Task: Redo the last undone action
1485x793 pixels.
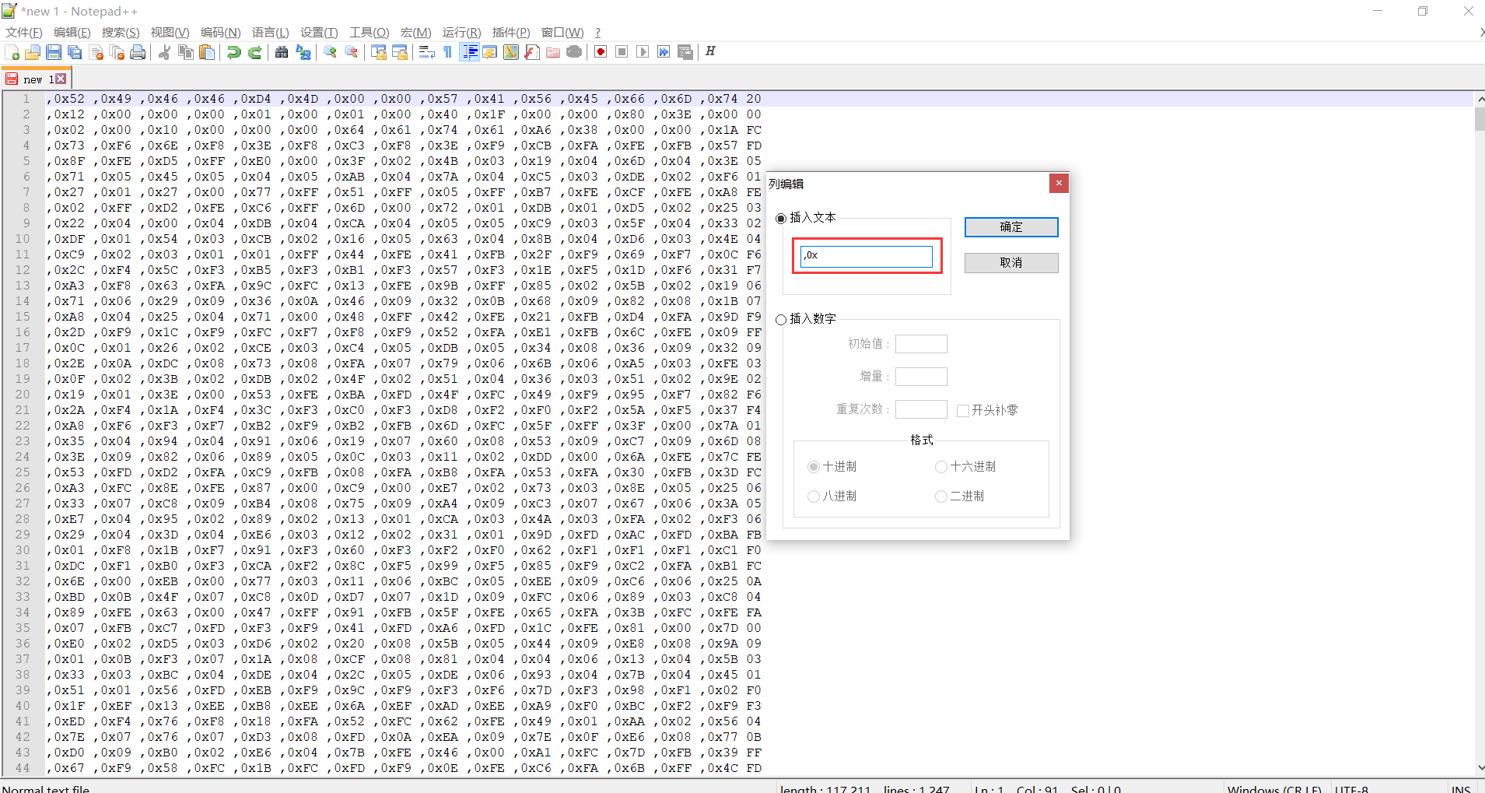Action: (254, 52)
